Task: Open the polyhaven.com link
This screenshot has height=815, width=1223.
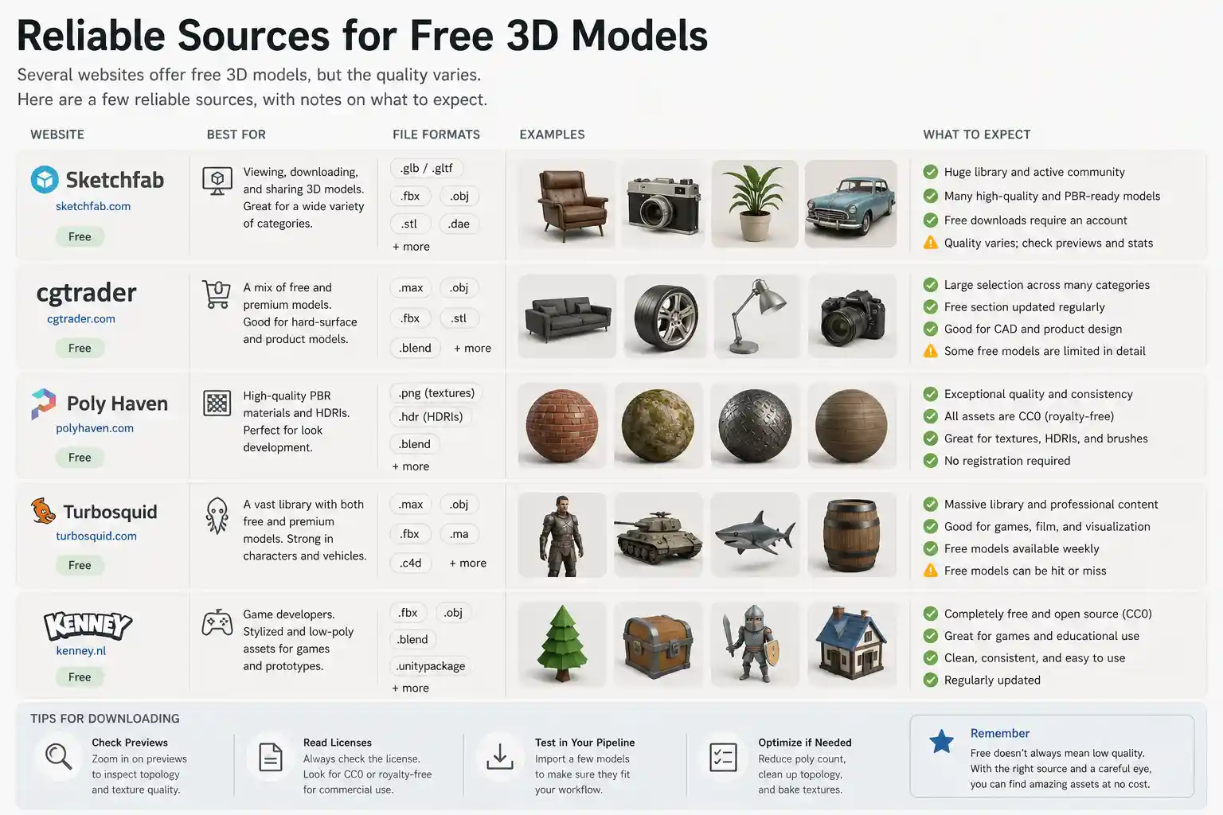Action: pyautogui.click(x=95, y=428)
